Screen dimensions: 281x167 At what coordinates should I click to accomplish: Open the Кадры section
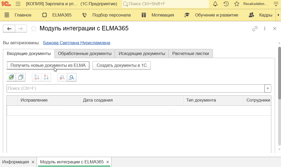(x=266, y=15)
